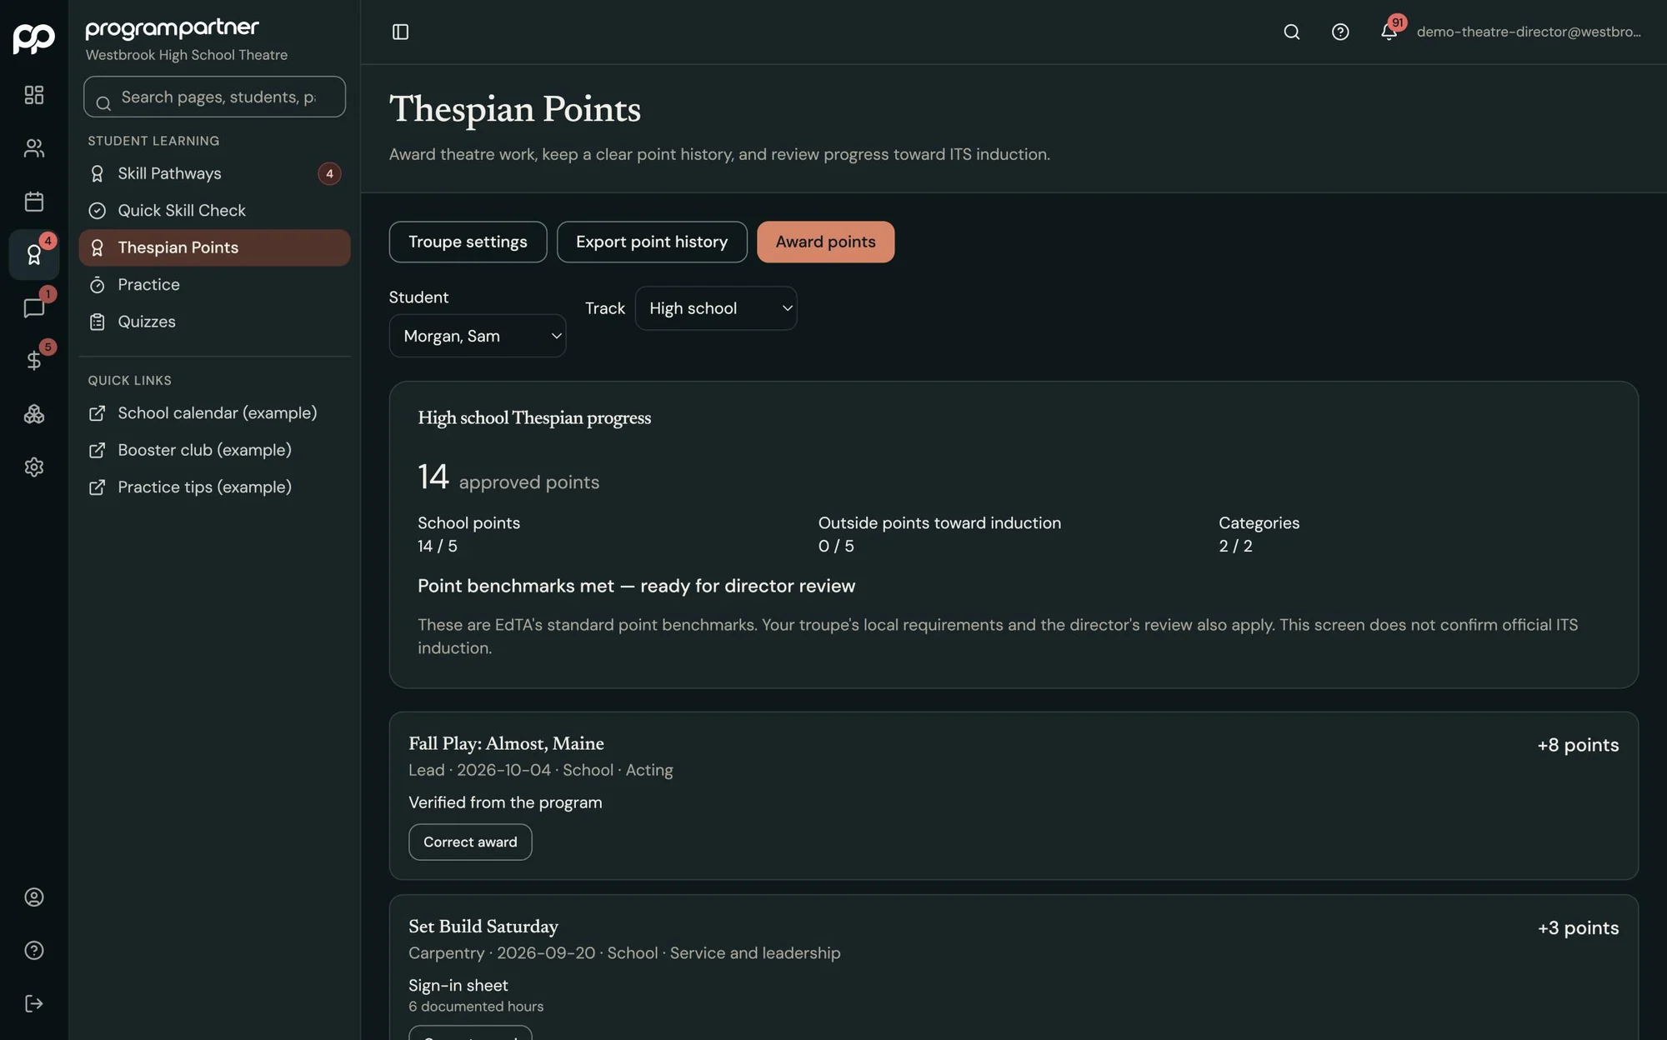The height and width of the screenshot is (1040, 1667).
Task: Select Thespian Points sidebar item
Action: coord(214,247)
